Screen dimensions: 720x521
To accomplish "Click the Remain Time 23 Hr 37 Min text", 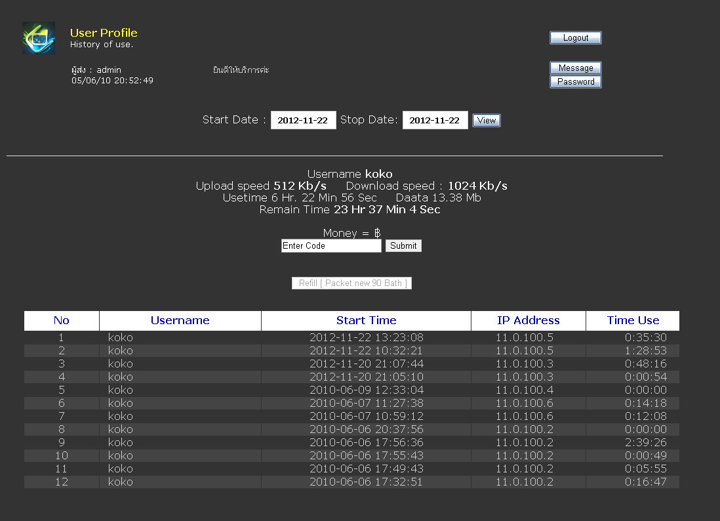I will [x=350, y=209].
